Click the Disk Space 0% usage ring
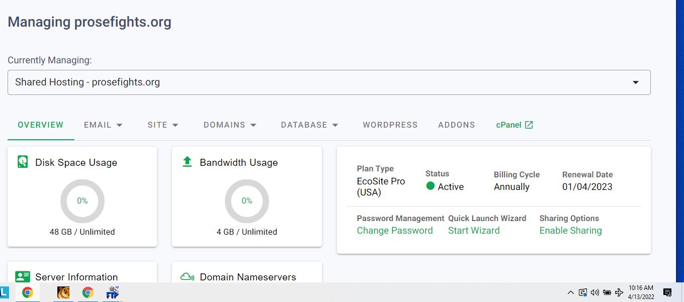Image resolution: width=684 pixels, height=302 pixels. point(82,201)
